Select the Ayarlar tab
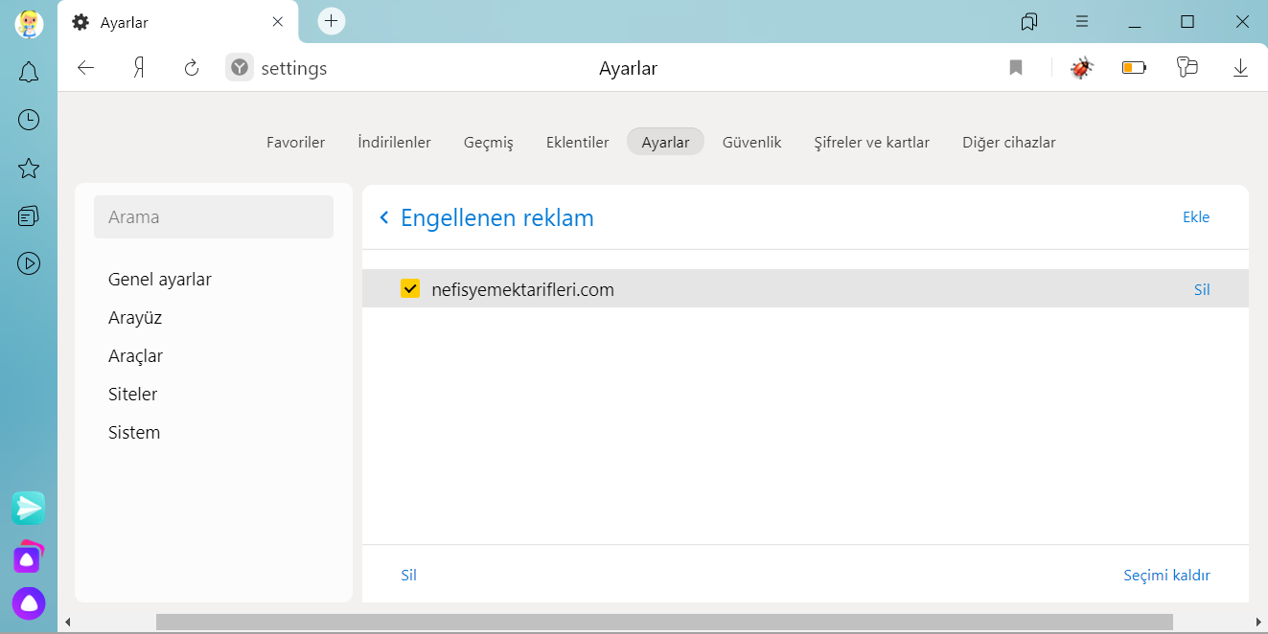The image size is (1268, 634). tap(665, 142)
